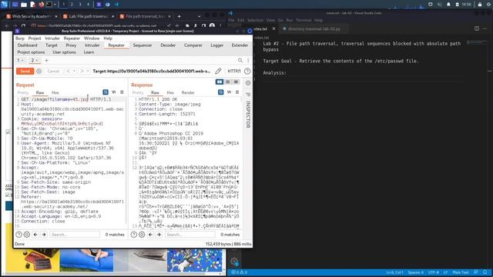The height and width of the screenshot is (277, 493).
Task: Launch Firefox from the top panel
Action: [41, 5]
